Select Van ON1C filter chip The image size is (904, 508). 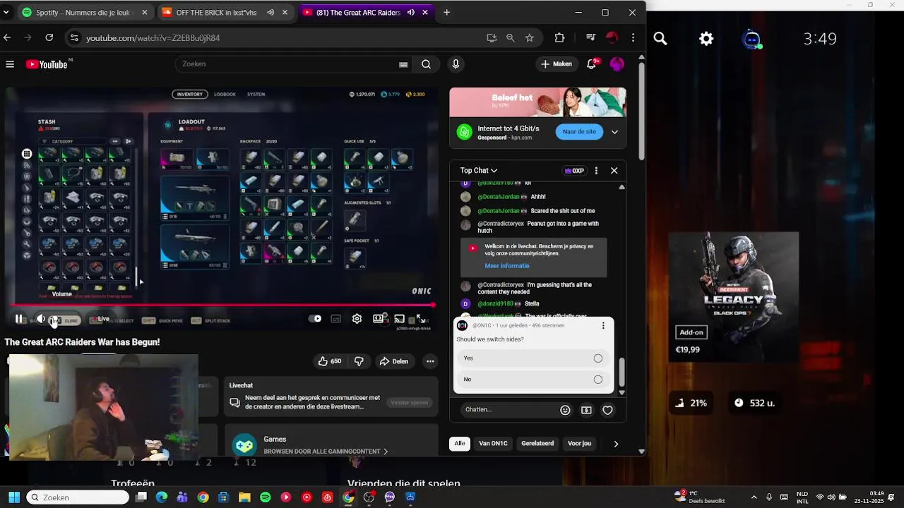[x=493, y=444]
